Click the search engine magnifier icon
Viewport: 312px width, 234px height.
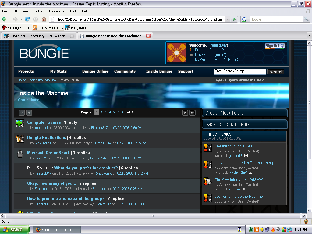pyautogui.click(x=306, y=19)
